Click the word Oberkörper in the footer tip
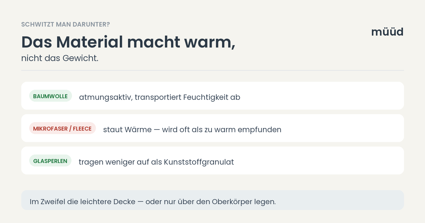The width and height of the screenshot is (425, 223). pyautogui.click(x=232, y=202)
